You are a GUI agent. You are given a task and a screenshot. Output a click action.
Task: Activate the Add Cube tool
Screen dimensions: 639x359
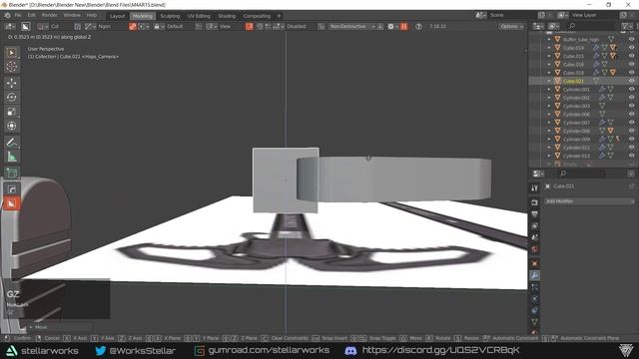coord(11,173)
